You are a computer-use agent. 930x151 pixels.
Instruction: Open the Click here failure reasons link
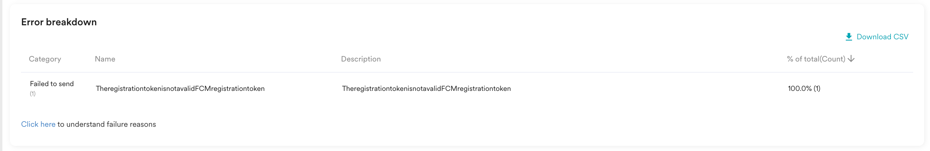pos(38,124)
